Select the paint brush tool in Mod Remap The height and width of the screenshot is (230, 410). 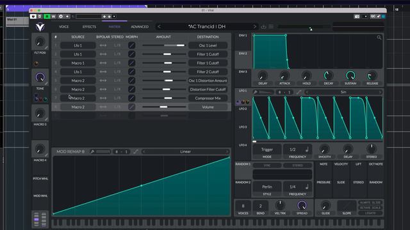coord(92,151)
